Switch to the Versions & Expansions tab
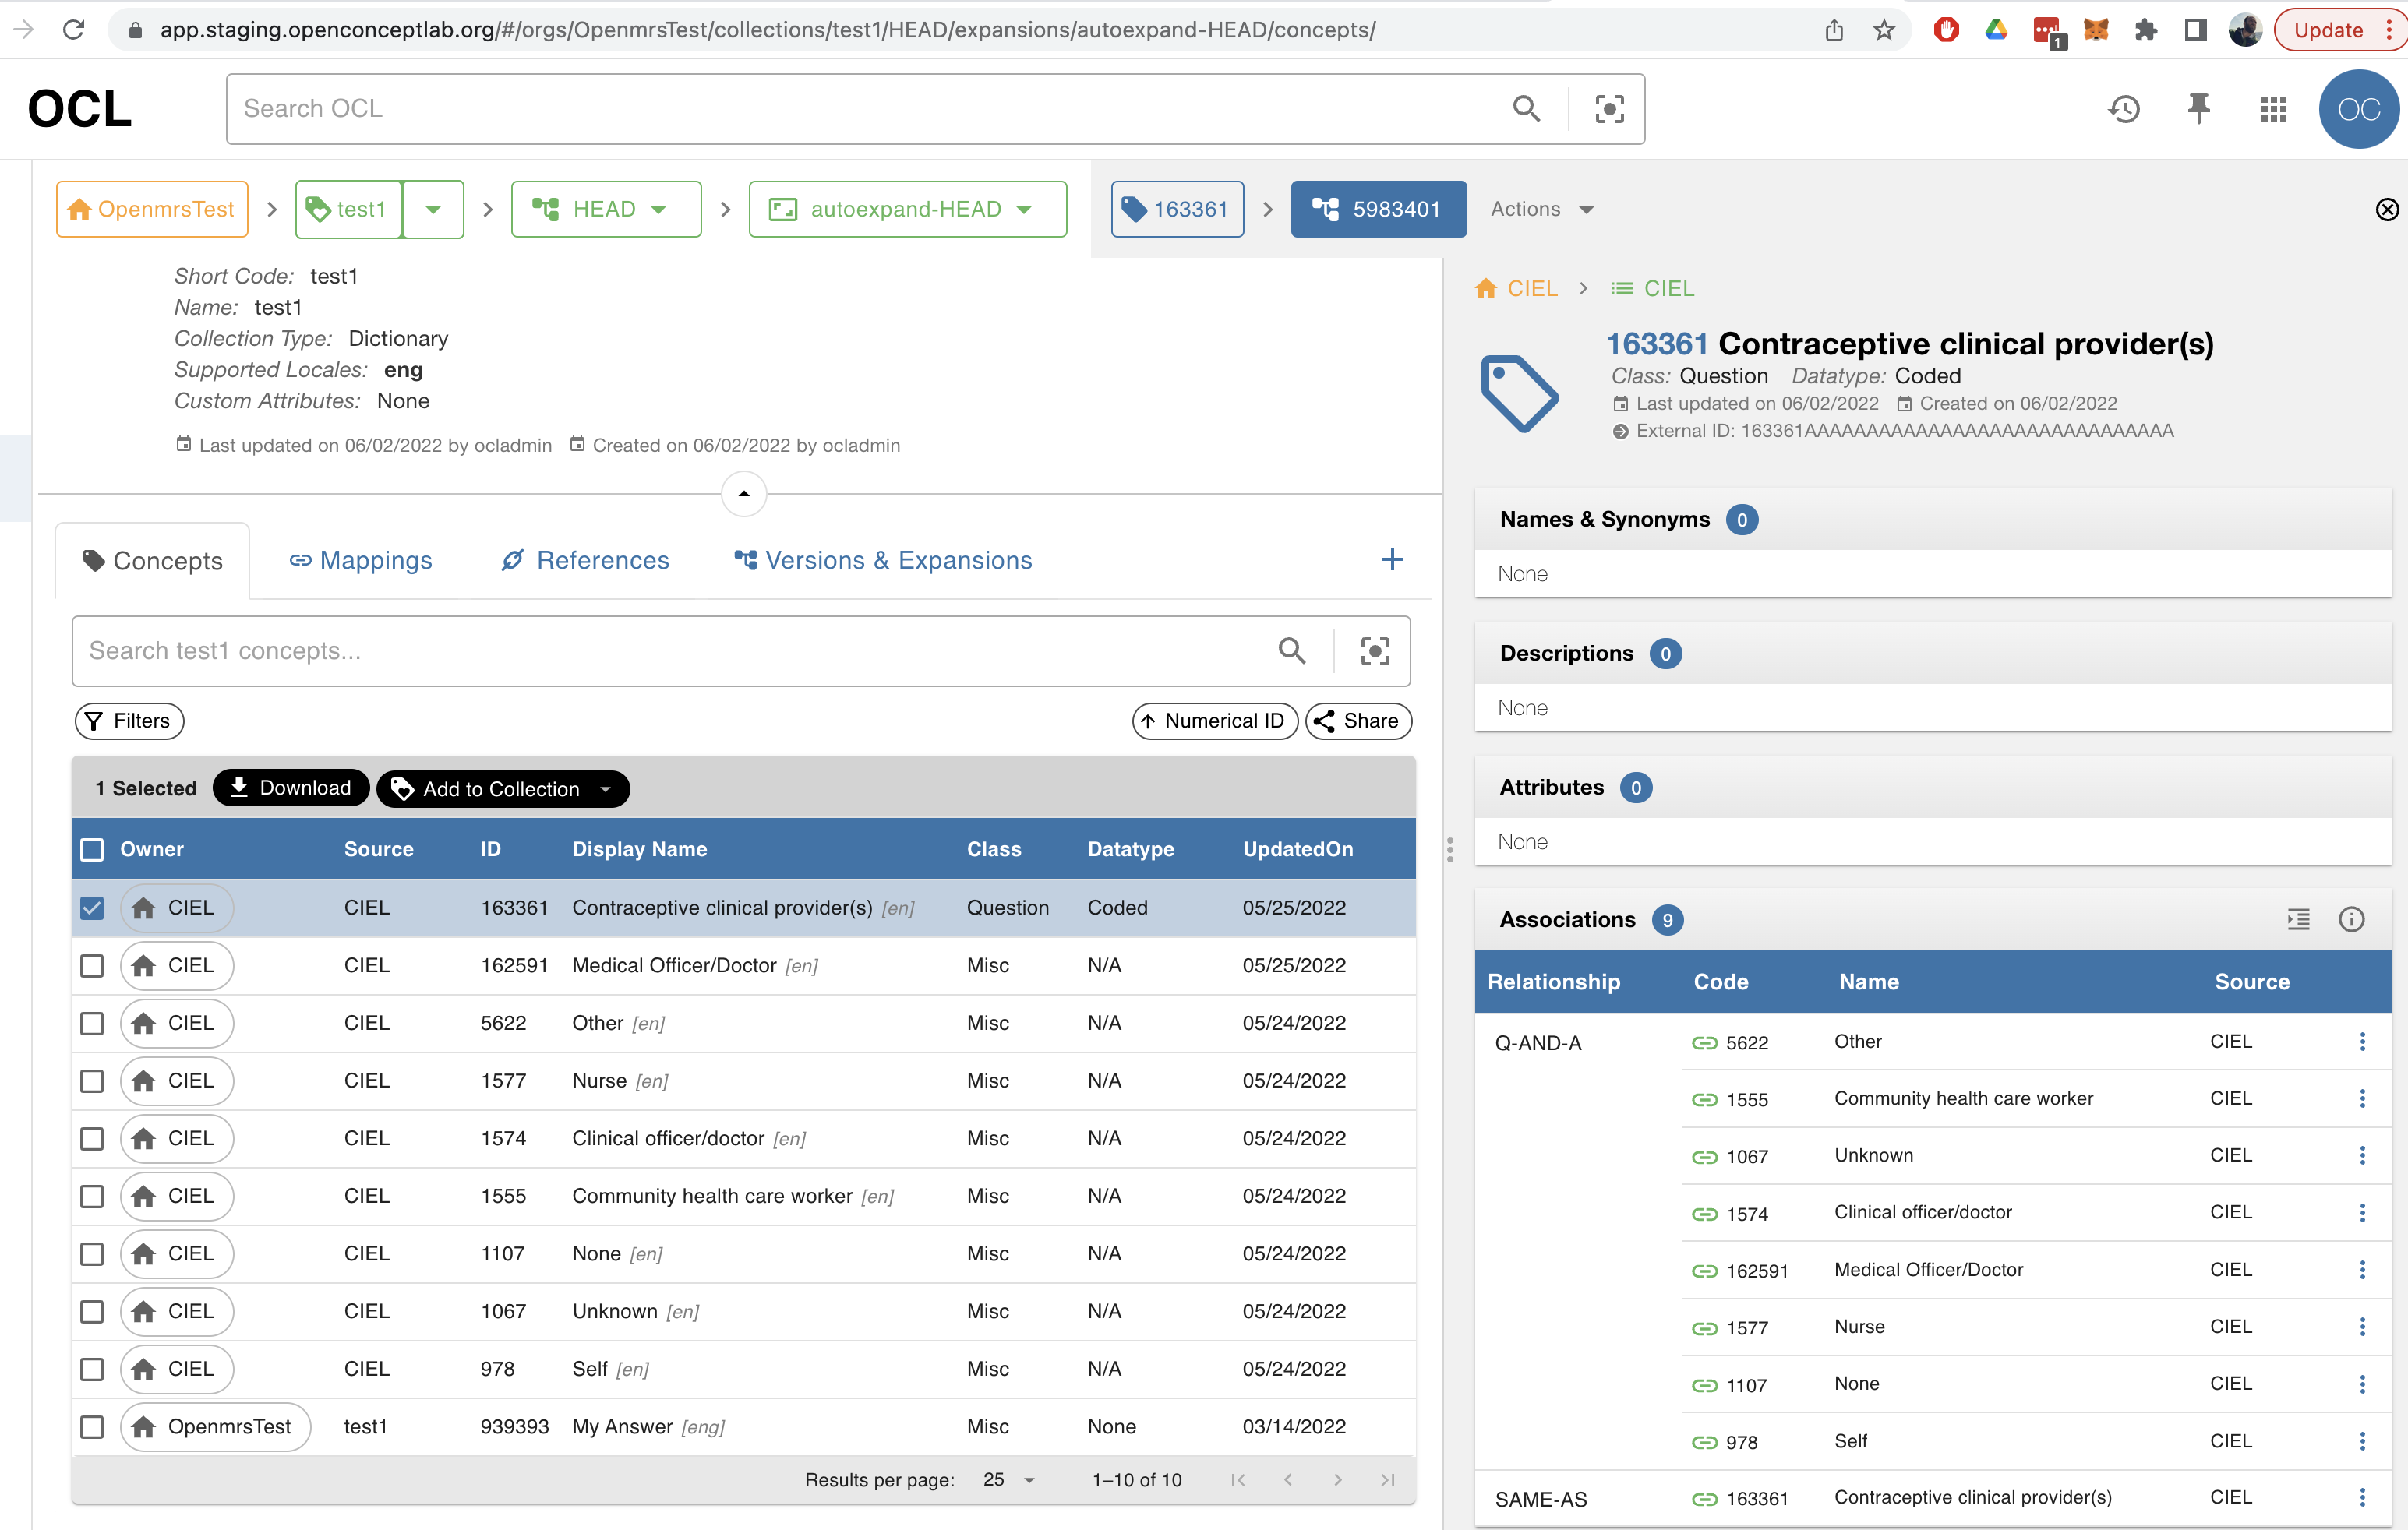The width and height of the screenshot is (2408, 1530). 882,559
